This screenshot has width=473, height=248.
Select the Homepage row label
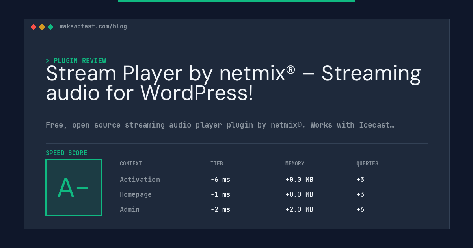136,194
